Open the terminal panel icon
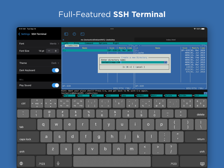 83,34
